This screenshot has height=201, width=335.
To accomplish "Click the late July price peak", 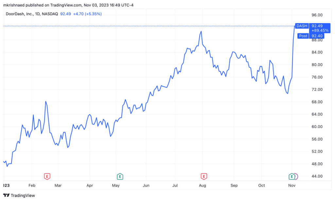I will 201,32.
